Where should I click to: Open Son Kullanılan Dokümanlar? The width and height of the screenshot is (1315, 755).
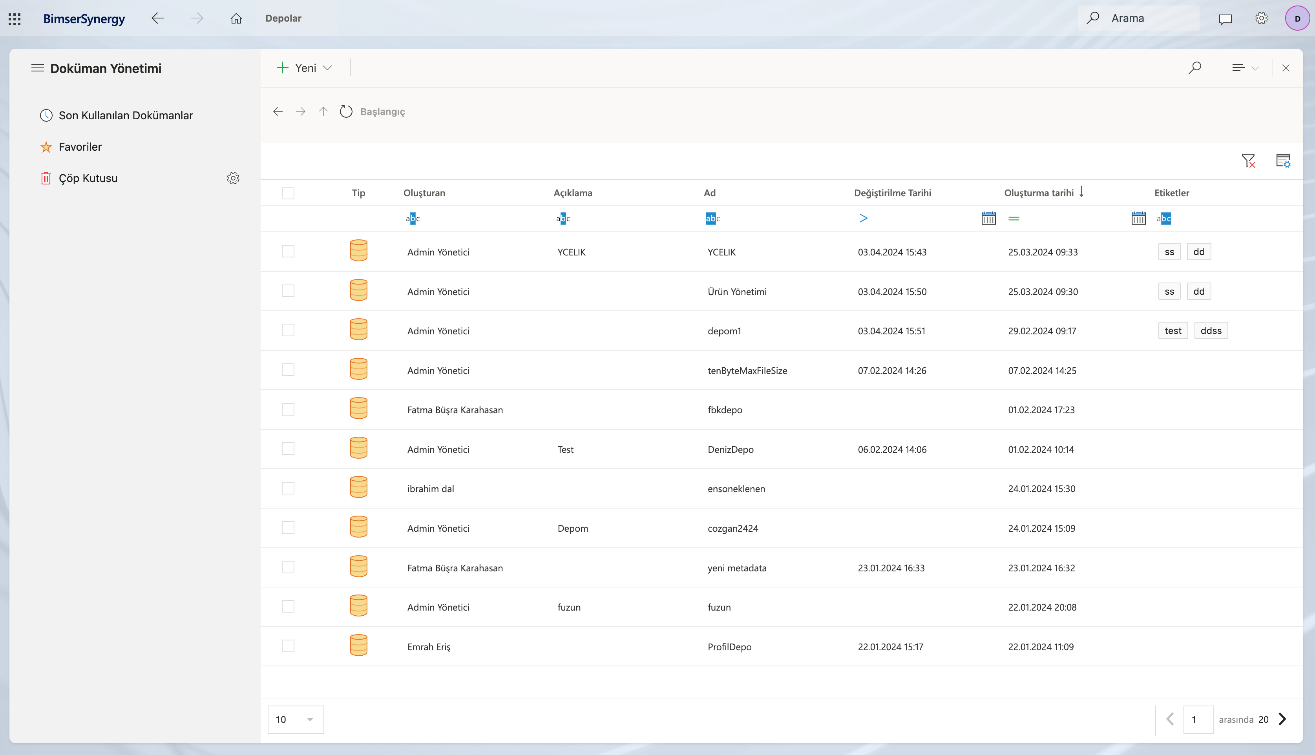click(x=126, y=115)
